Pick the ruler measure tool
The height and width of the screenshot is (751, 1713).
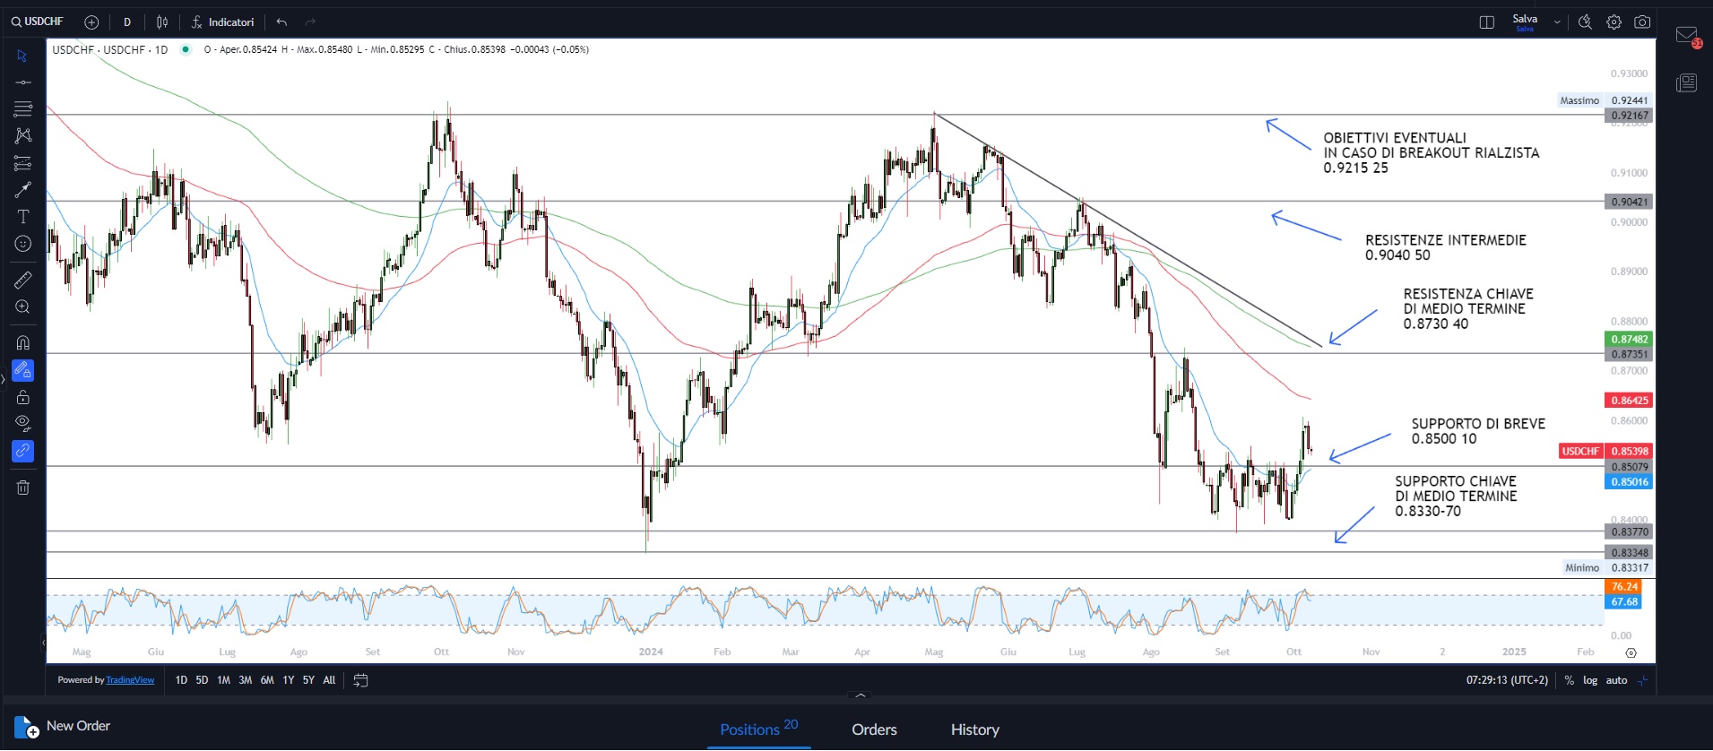coord(23,281)
